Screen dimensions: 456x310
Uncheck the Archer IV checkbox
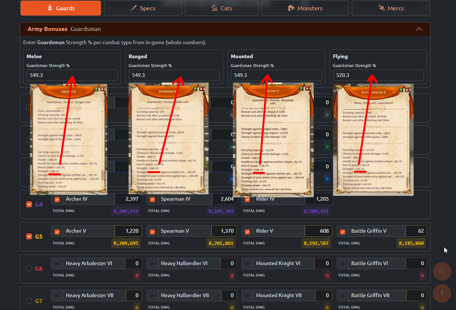(57, 200)
